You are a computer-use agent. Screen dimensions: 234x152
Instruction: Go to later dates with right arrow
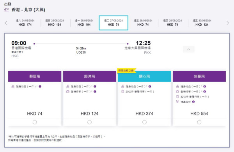228,23
